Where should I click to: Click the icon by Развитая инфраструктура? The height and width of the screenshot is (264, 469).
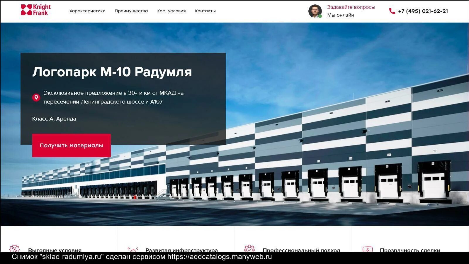coord(133,249)
